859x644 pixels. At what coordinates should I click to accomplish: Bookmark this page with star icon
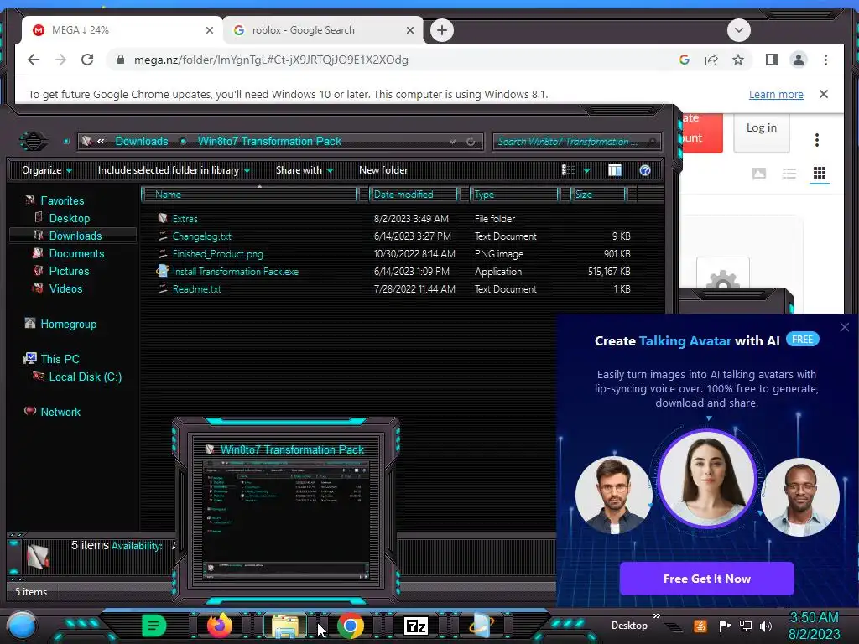tap(738, 60)
